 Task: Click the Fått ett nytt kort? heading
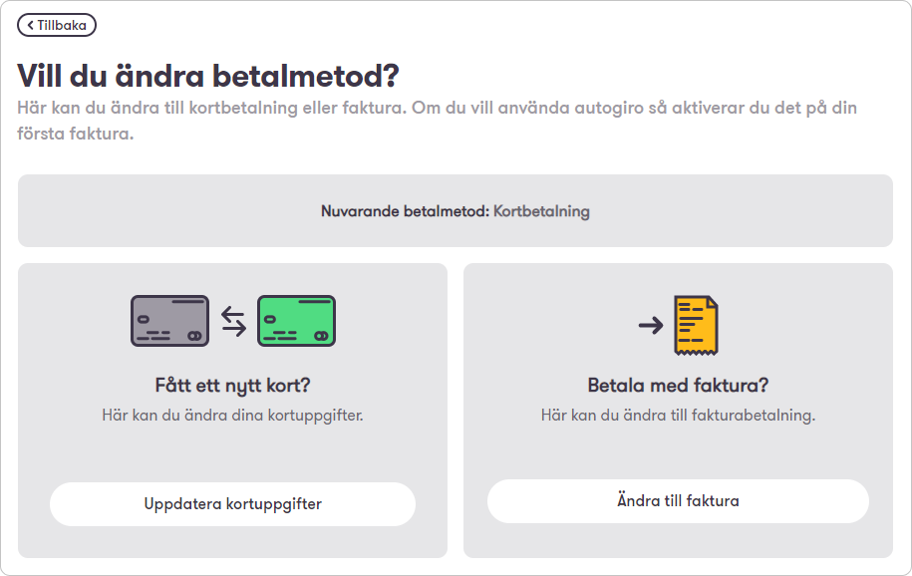(x=232, y=386)
